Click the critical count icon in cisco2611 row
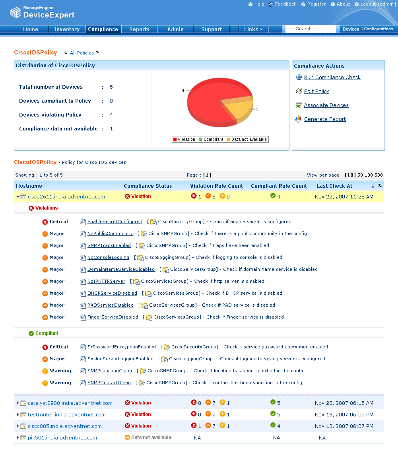 [x=194, y=196]
